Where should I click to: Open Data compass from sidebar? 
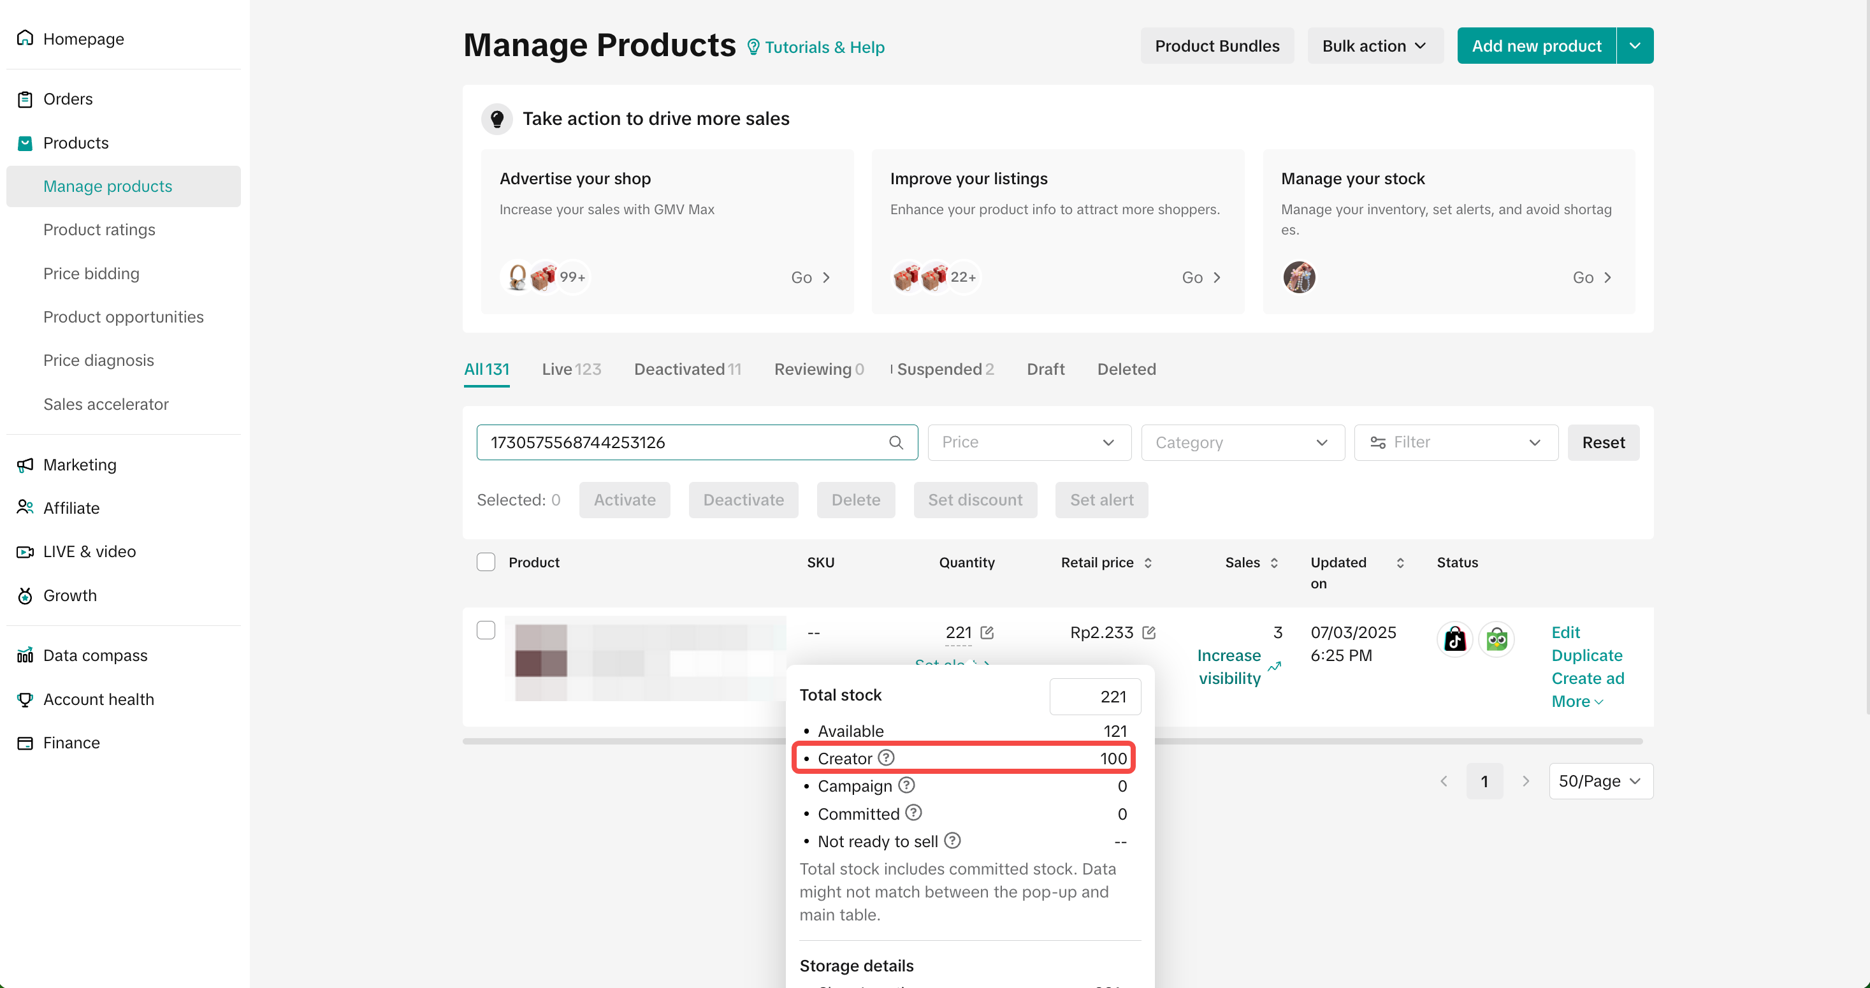[94, 655]
